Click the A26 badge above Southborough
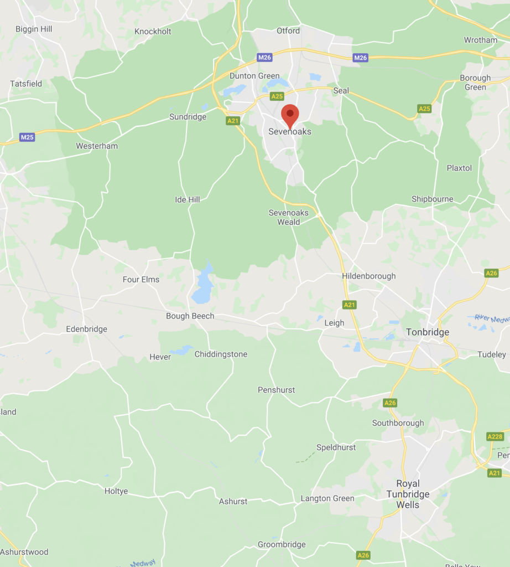This screenshot has width=510, height=567. click(390, 403)
